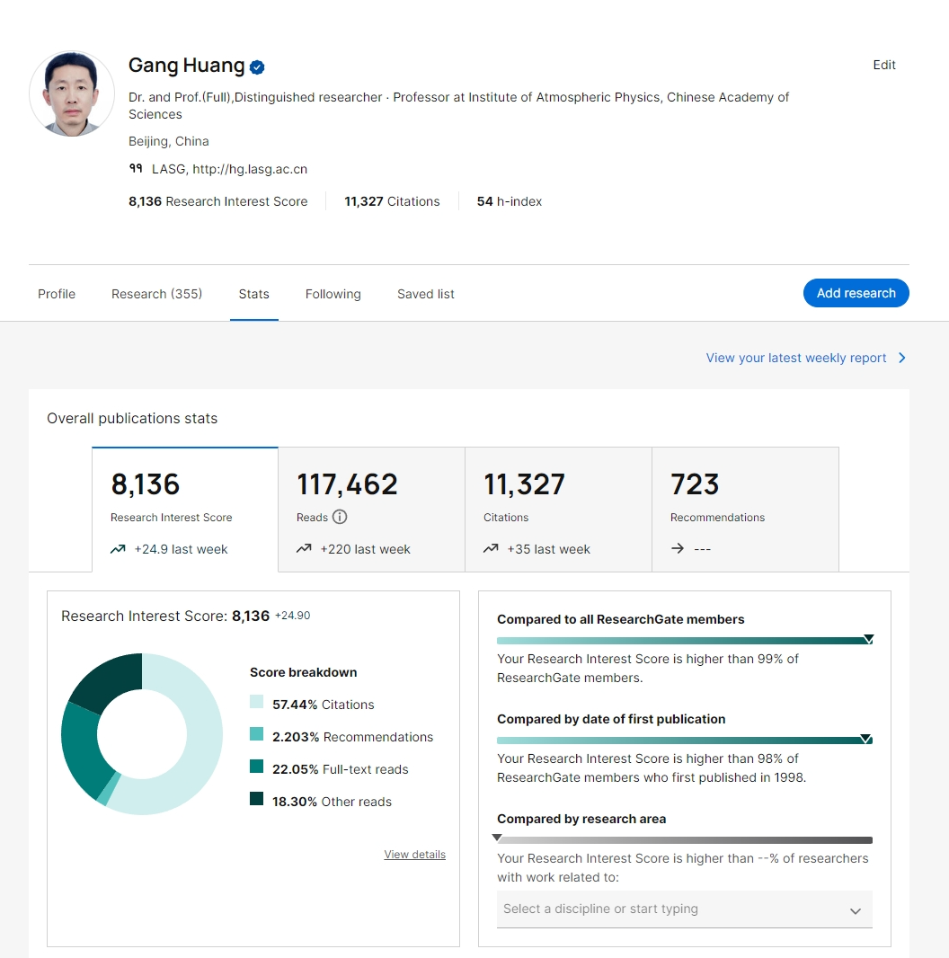Image resolution: width=949 pixels, height=958 pixels.
Task: Click the 8,136 Research Interest Score header stat
Action: click(x=218, y=201)
